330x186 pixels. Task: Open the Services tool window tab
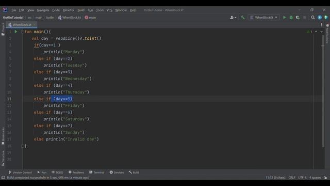[x=117, y=172]
